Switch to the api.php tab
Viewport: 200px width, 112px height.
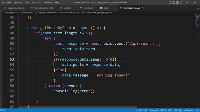tap(65, 8)
